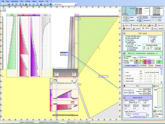The height and width of the screenshot is (124, 165).
Task: Select the sezione view thumbnail
Action: click(x=129, y=11)
